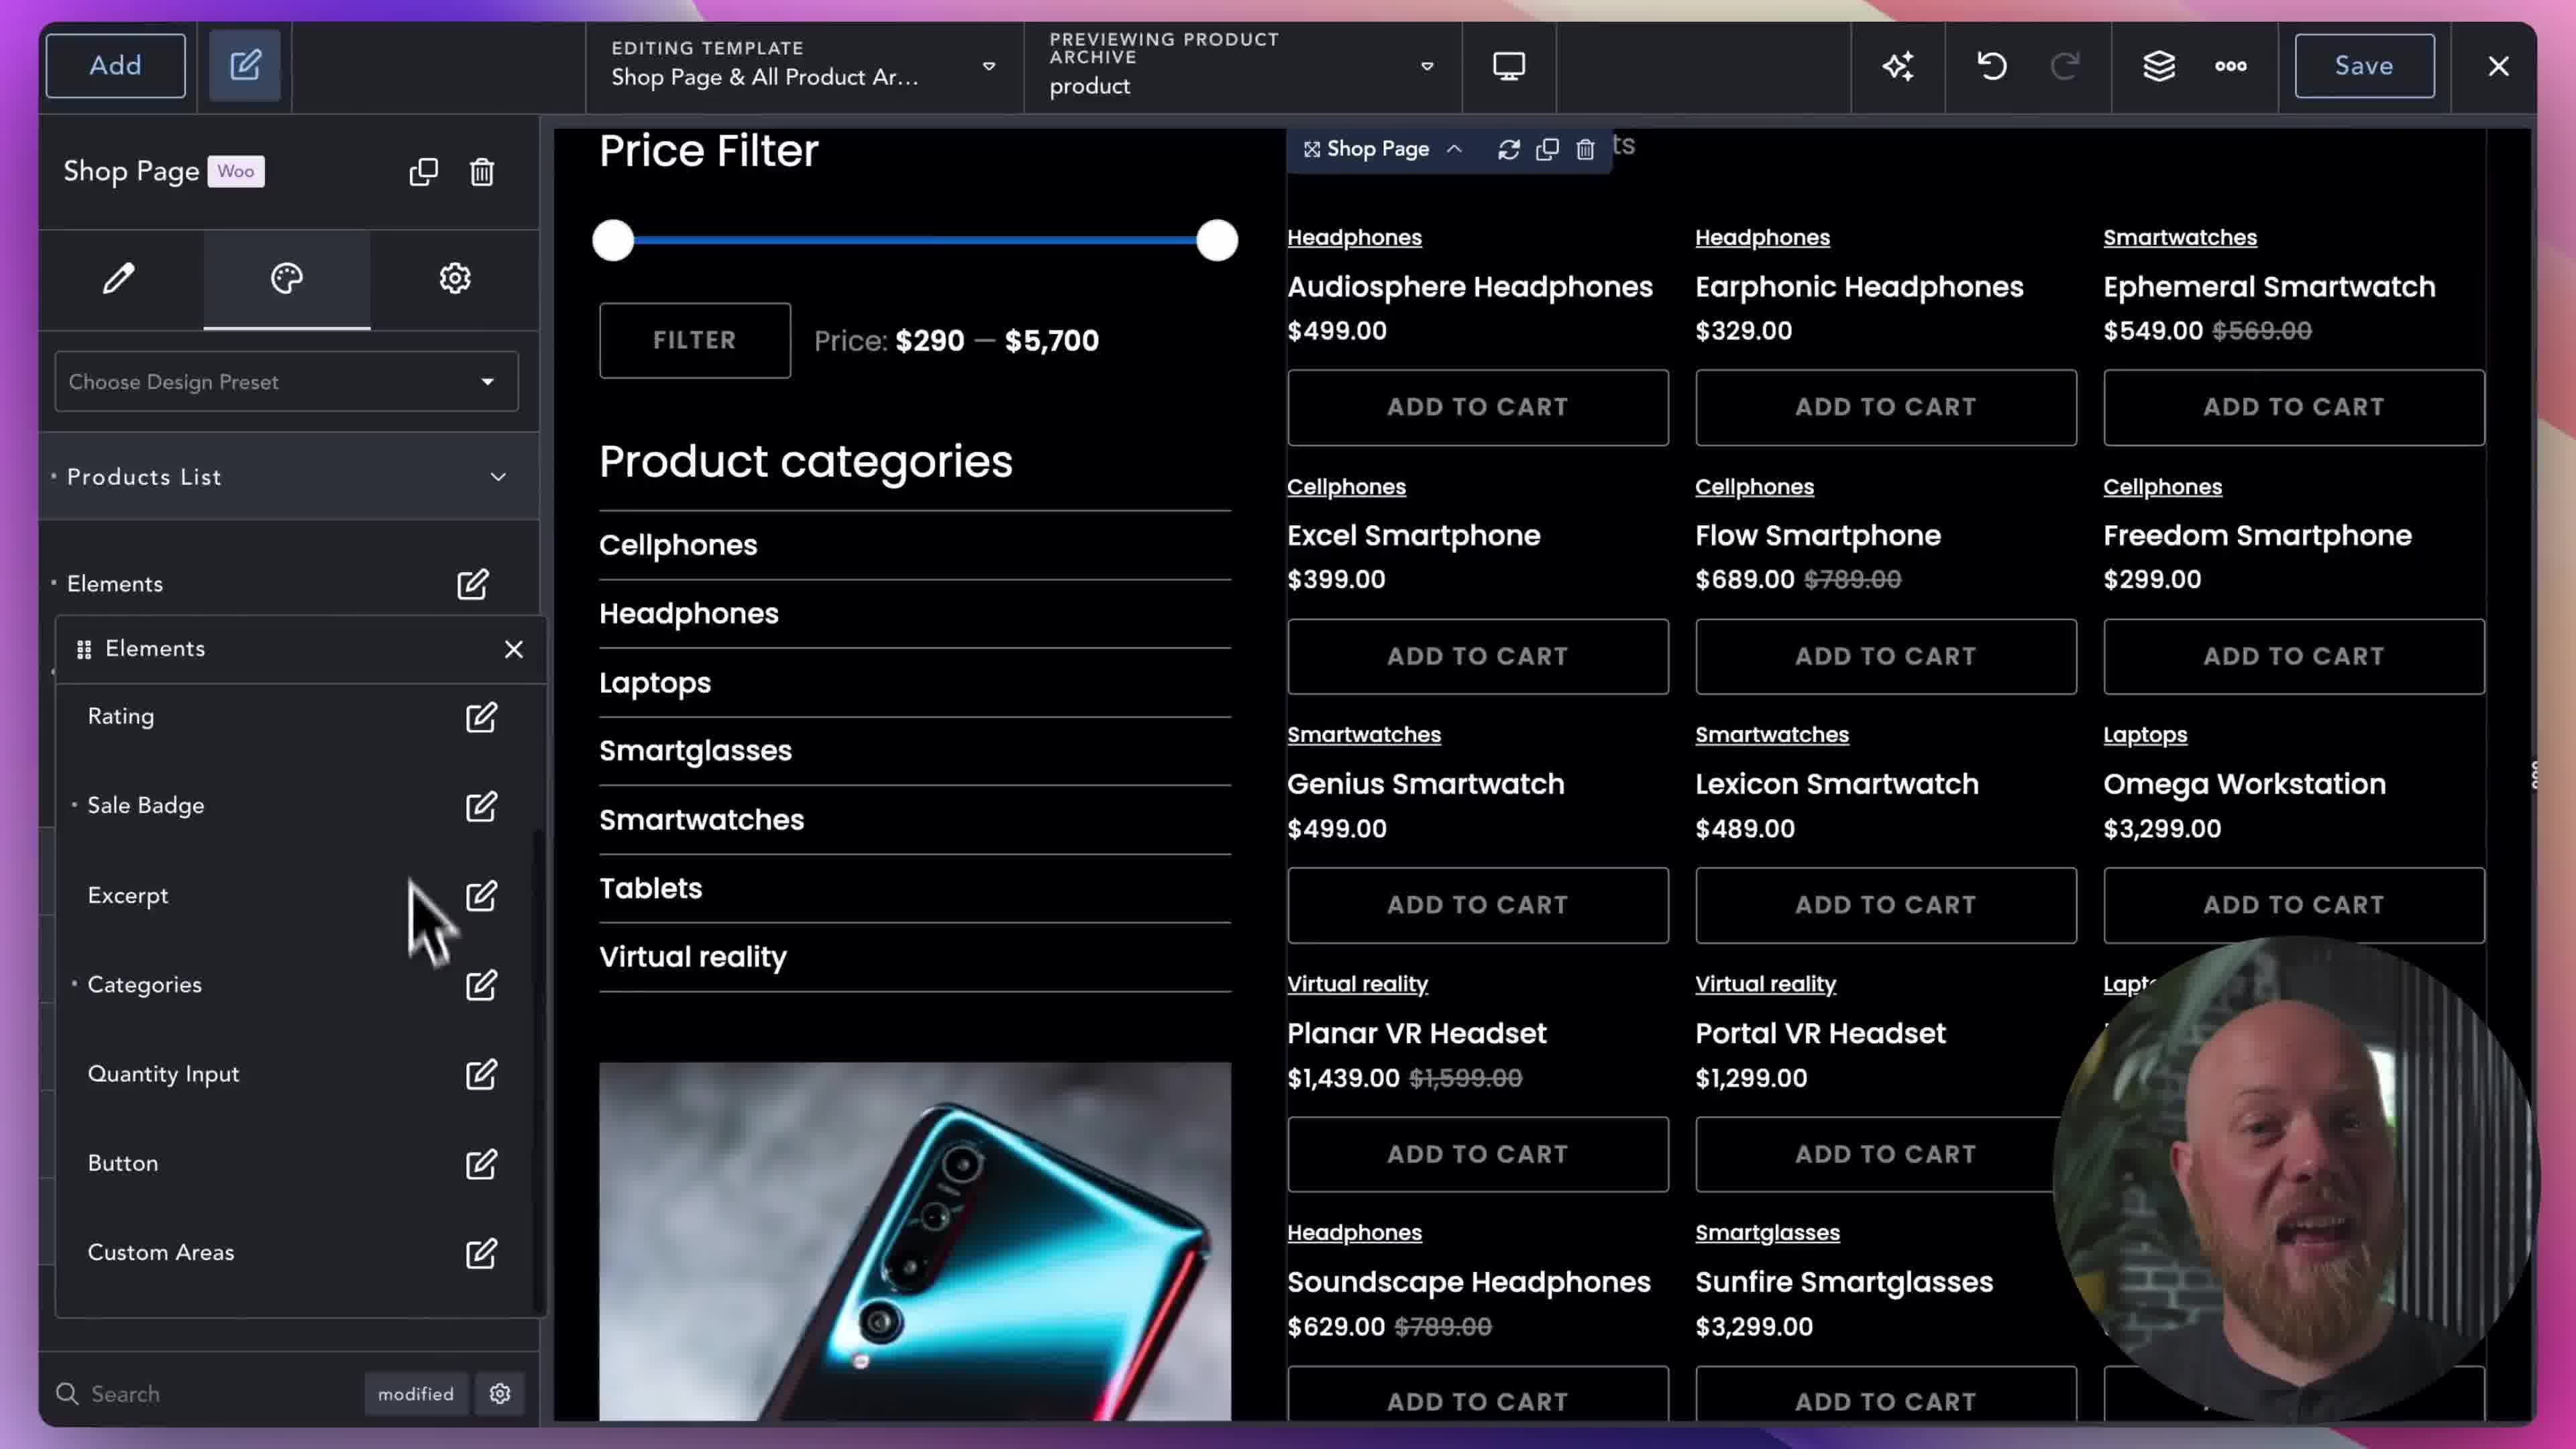Open the Choose Design Preset dropdown
The width and height of the screenshot is (2576, 1449).
click(x=286, y=381)
